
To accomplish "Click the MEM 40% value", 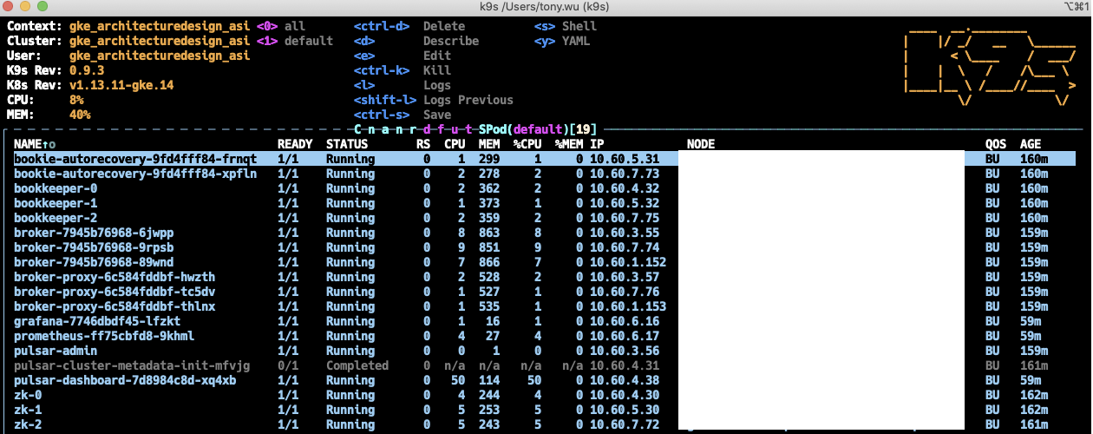I will 80,115.
